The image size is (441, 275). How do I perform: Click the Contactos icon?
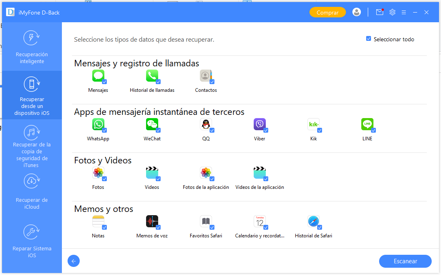206,76
